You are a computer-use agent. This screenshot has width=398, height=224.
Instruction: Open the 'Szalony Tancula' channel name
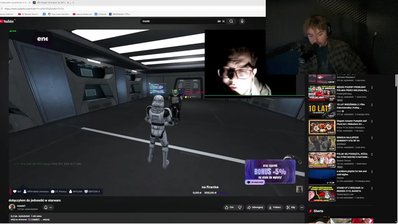pyautogui.click(x=344, y=160)
